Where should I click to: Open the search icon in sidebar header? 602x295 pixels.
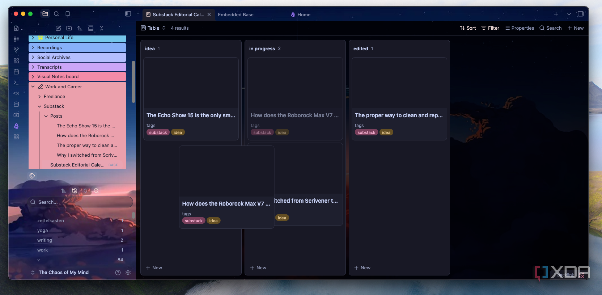[56, 14]
